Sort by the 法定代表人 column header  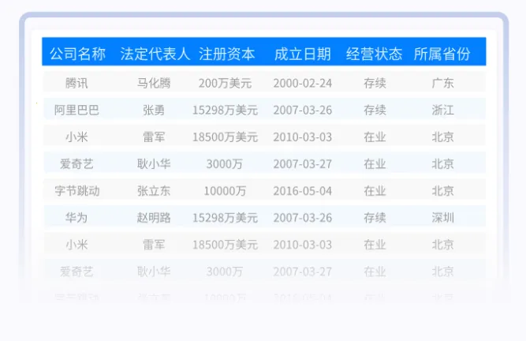[x=155, y=54]
